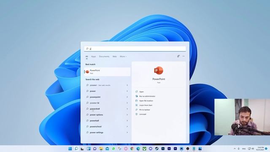Launch Photoshop from the taskbar

pos(163,149)
